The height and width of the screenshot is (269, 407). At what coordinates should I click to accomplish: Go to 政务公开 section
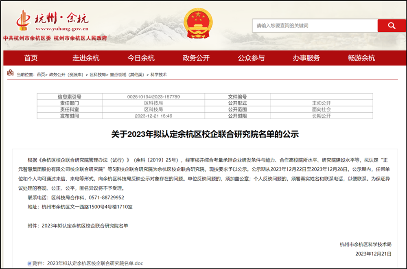(x=196, y=58)
